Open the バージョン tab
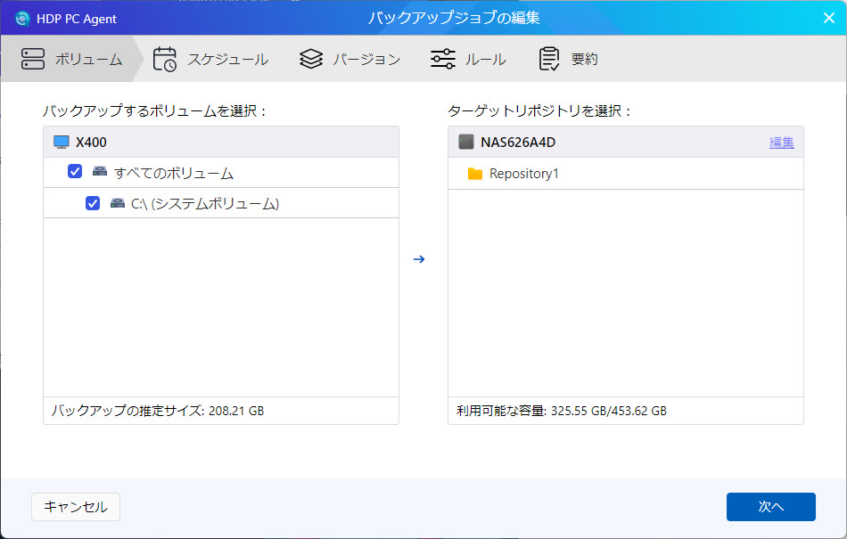 [366, 60]
